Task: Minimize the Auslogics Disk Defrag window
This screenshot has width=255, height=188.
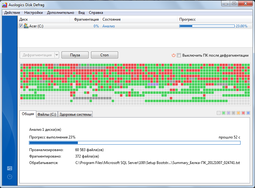Action: click(226, 4)
